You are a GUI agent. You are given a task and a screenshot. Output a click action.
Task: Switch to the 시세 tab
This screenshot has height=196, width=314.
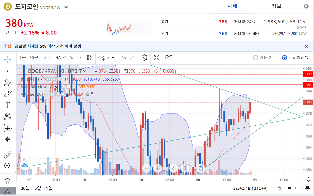(x=232, y=6)
